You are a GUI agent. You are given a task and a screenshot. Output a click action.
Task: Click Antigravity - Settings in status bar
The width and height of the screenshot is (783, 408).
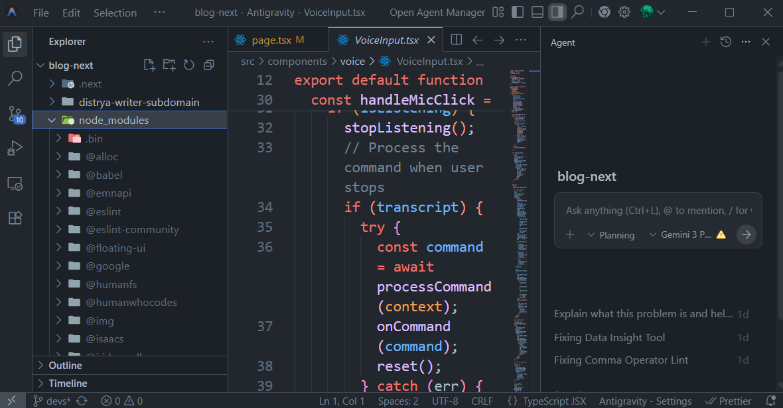point(645,401)
